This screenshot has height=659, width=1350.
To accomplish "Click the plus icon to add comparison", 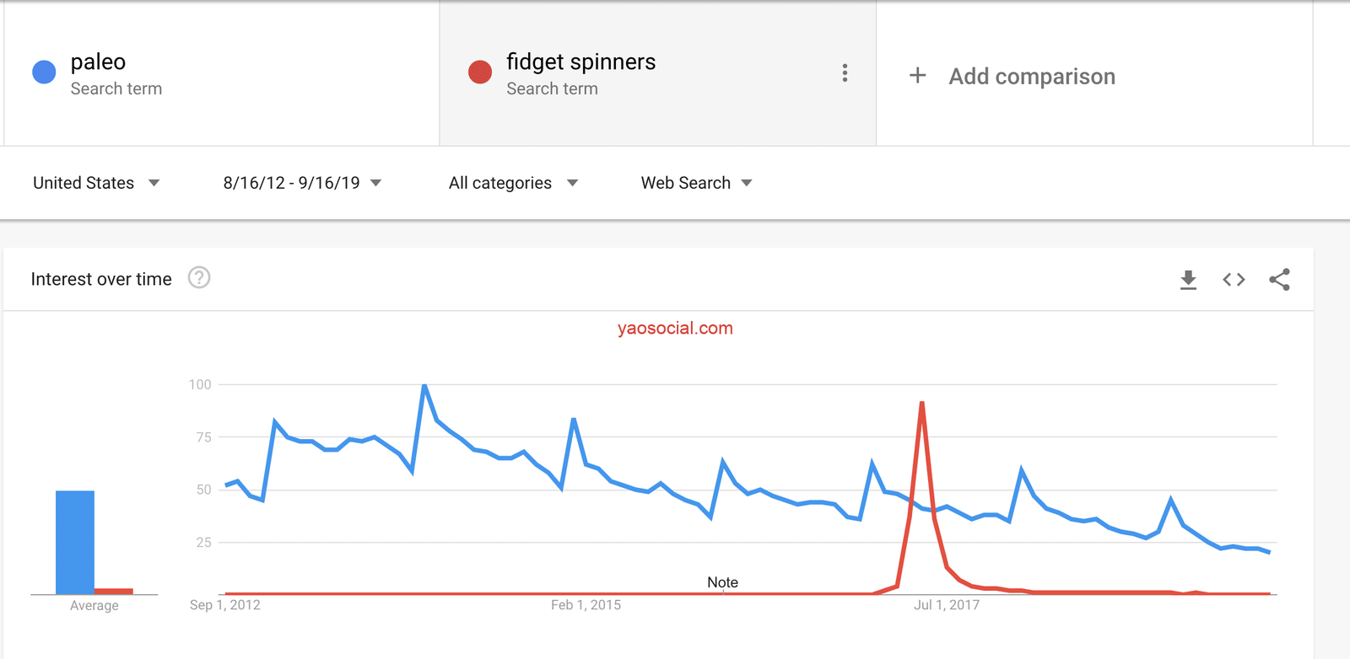I will coord(917,76).
